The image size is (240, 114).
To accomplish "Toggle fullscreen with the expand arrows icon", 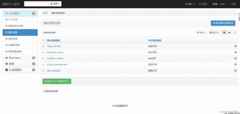I will [235, 33].
